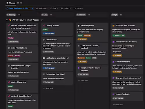Viewport: 145px width, 109px height.
Task: Add New task in Medium column
Action: [x=83, y=81]
